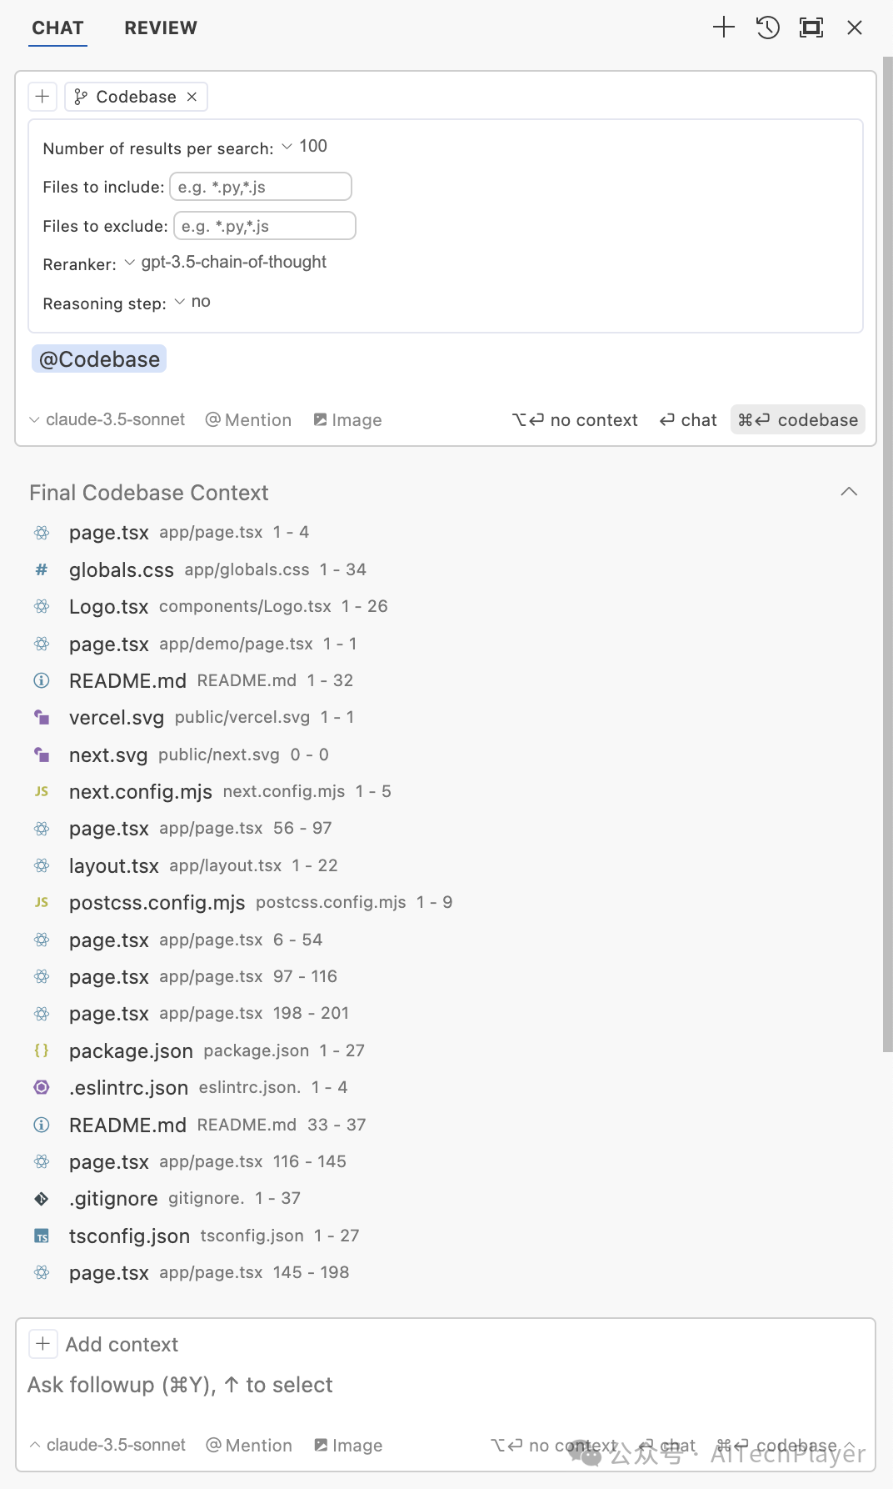Open globals.css context file entry

tap(122, 569)
